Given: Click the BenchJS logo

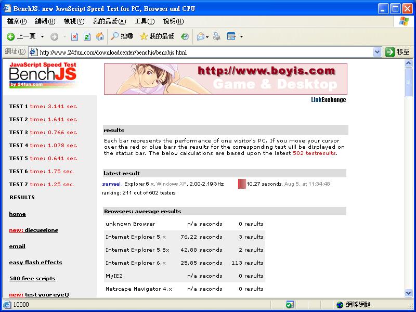Looking at the screenshot, I should (x=43, y=74).
